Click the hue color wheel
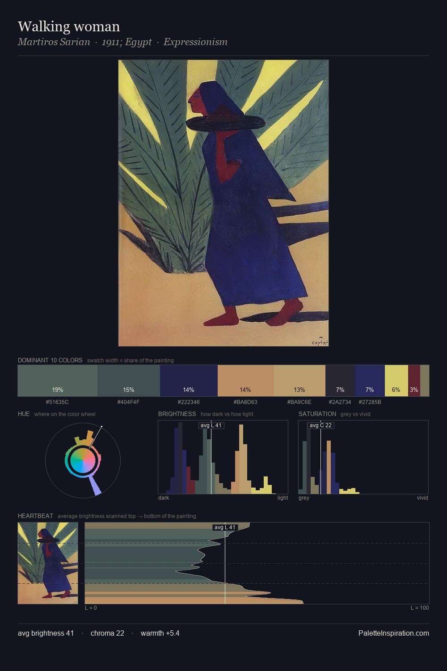The width and height of the screenshot is (447, 671). point(83,460)
